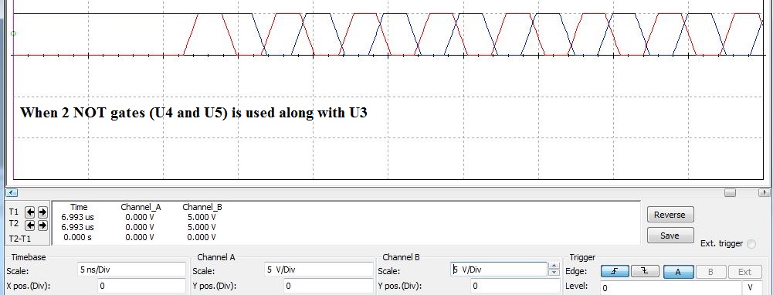Click the Timebase Scale field
773x295 pixels.
click(x=131, y=270)
